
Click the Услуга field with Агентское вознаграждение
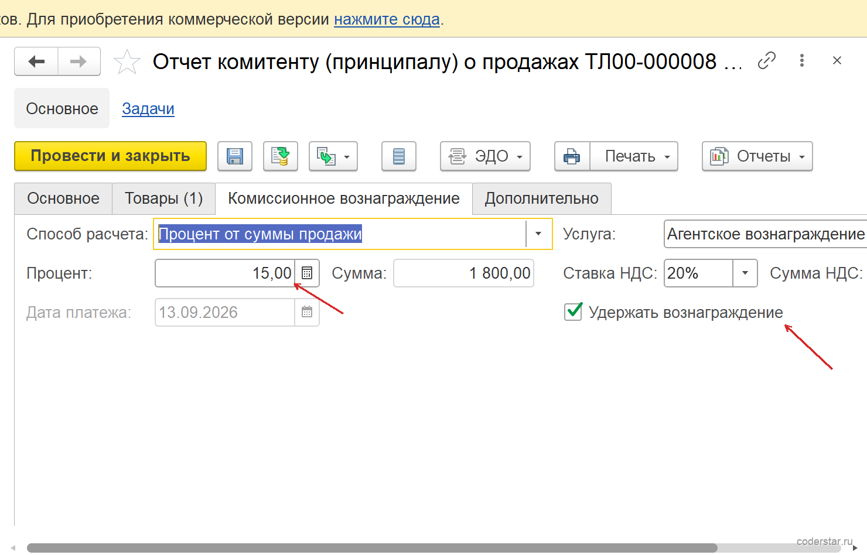click(765, 234)
